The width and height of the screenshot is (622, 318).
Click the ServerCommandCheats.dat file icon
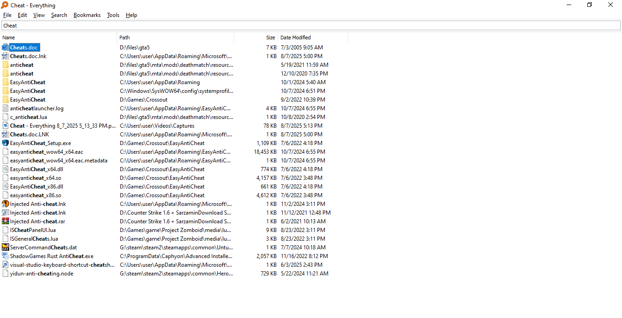coord(5,248)
